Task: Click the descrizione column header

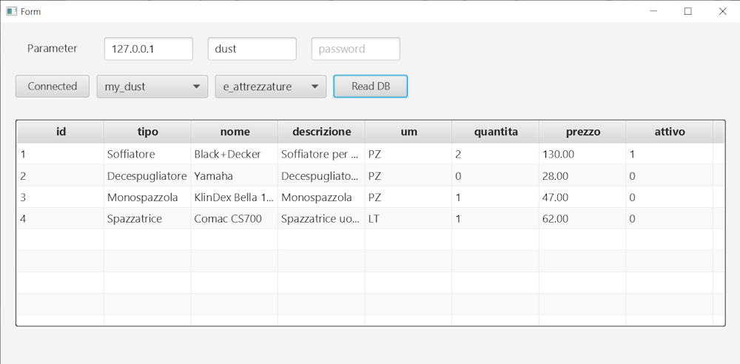Action: (321, 132)
